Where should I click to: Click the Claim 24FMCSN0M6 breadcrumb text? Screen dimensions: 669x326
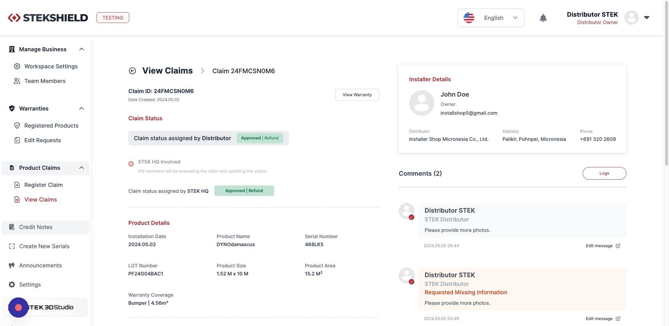coord(244,71)
